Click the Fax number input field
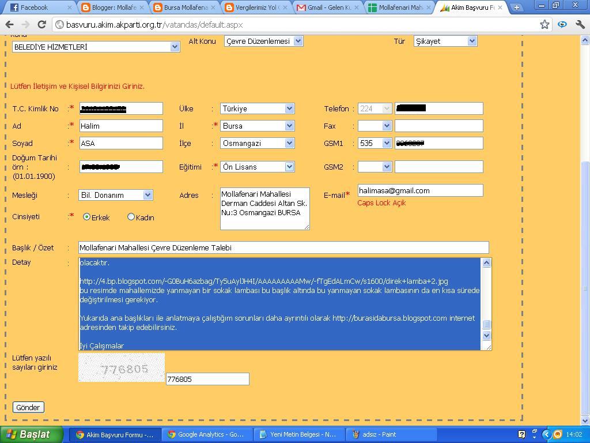Viewport: 590px width, 443px height. [438, 126]
